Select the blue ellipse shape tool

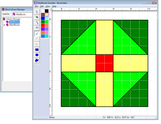[x=37, y=55]
